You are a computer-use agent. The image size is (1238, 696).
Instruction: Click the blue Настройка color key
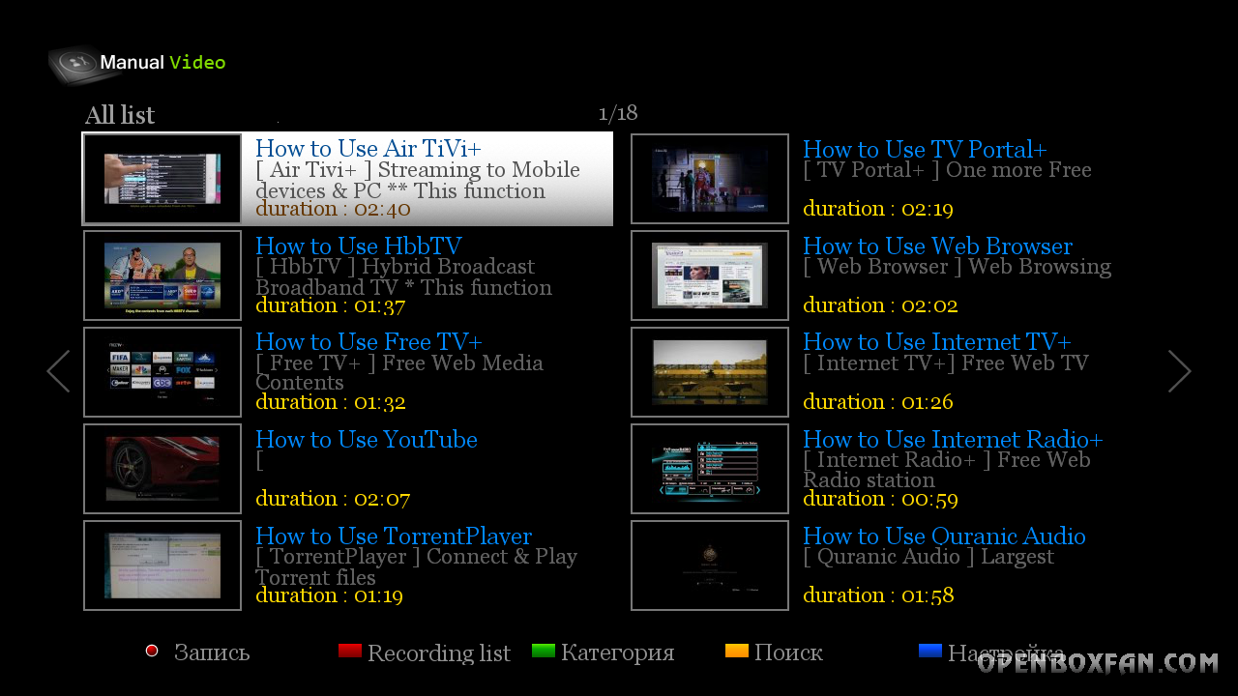coord(930,651)
